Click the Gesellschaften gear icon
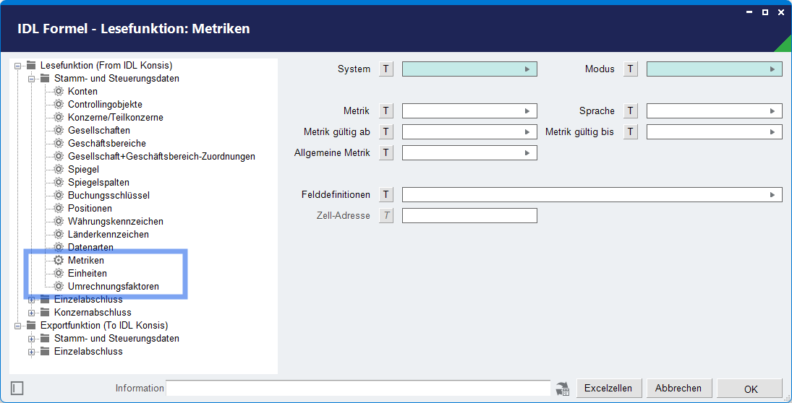The height and width of the screenshot is (403, 792). point(59,130)
